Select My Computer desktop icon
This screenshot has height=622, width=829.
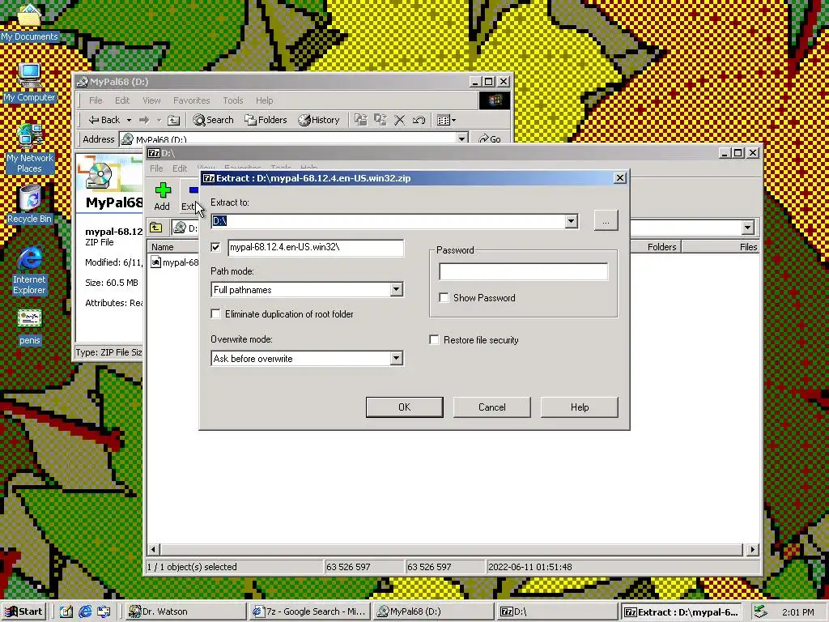click(29, 83)
